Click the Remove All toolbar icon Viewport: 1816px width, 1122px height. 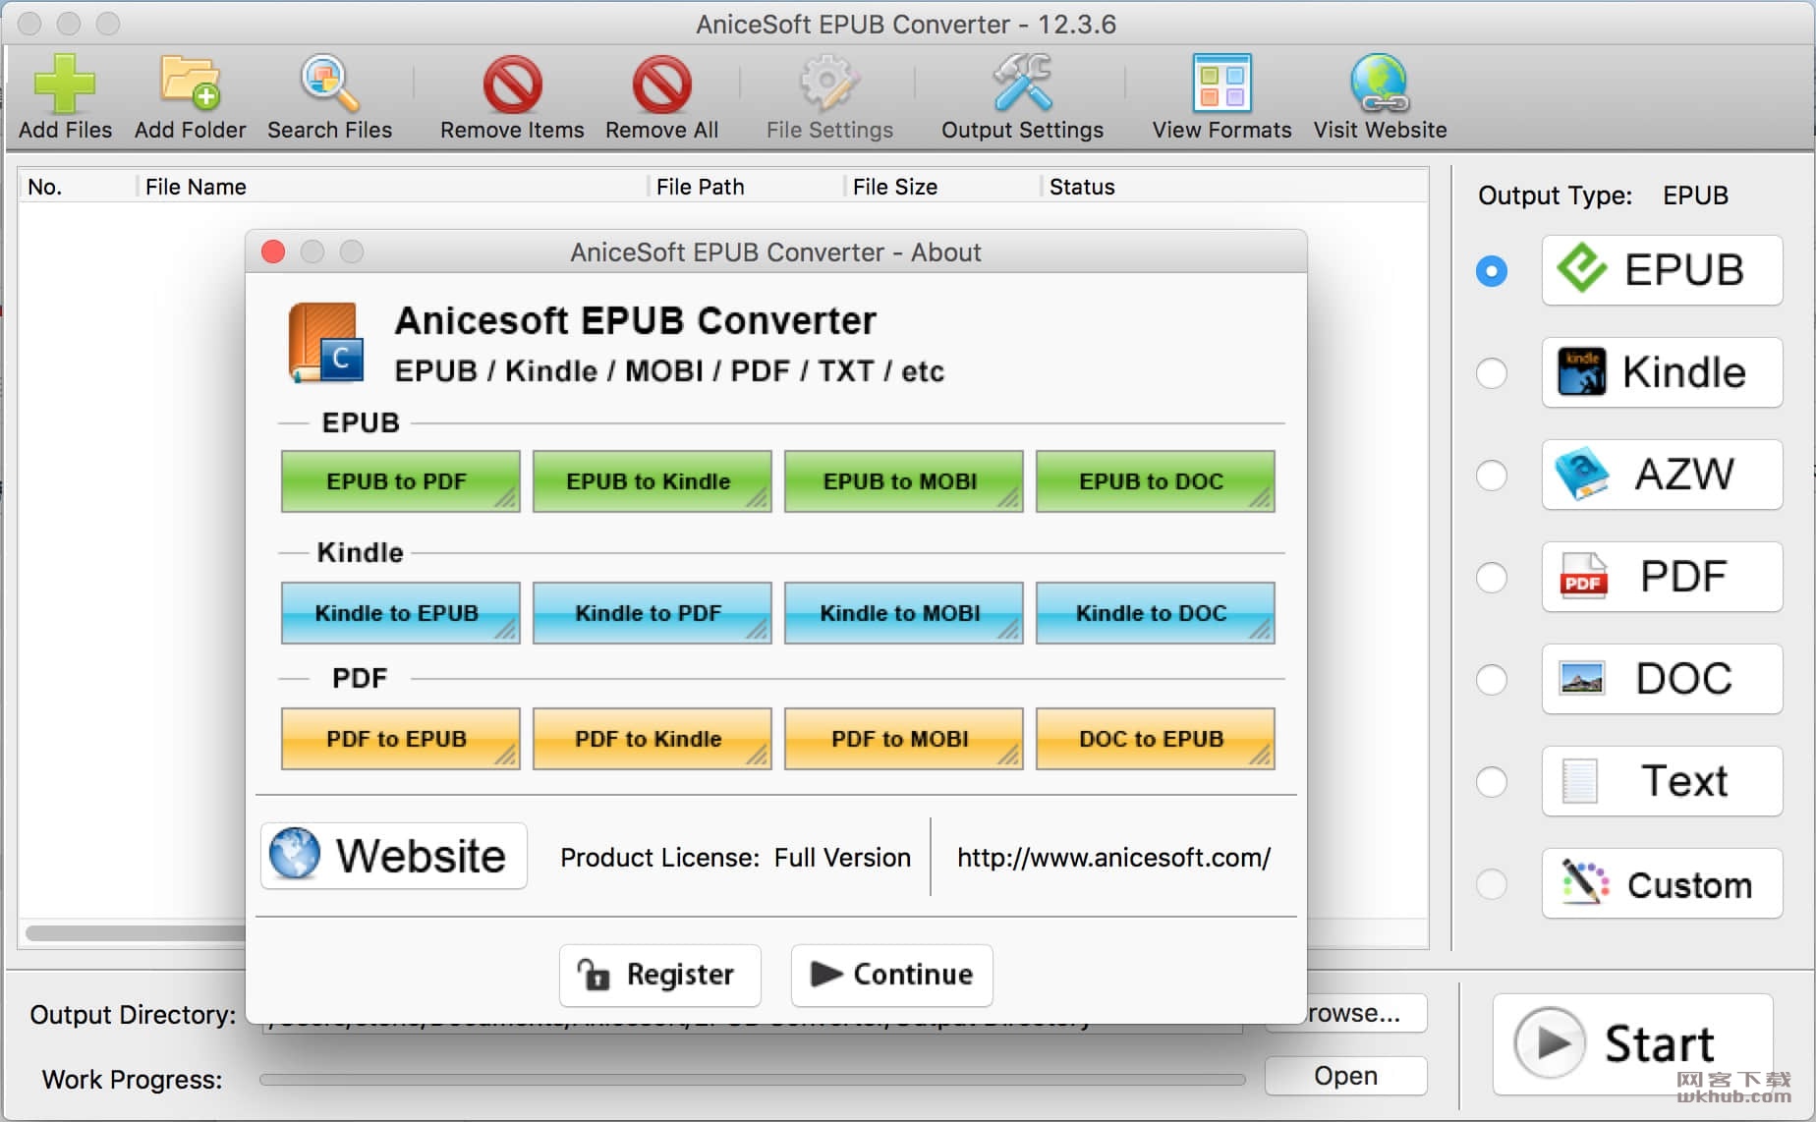(661, 84)
